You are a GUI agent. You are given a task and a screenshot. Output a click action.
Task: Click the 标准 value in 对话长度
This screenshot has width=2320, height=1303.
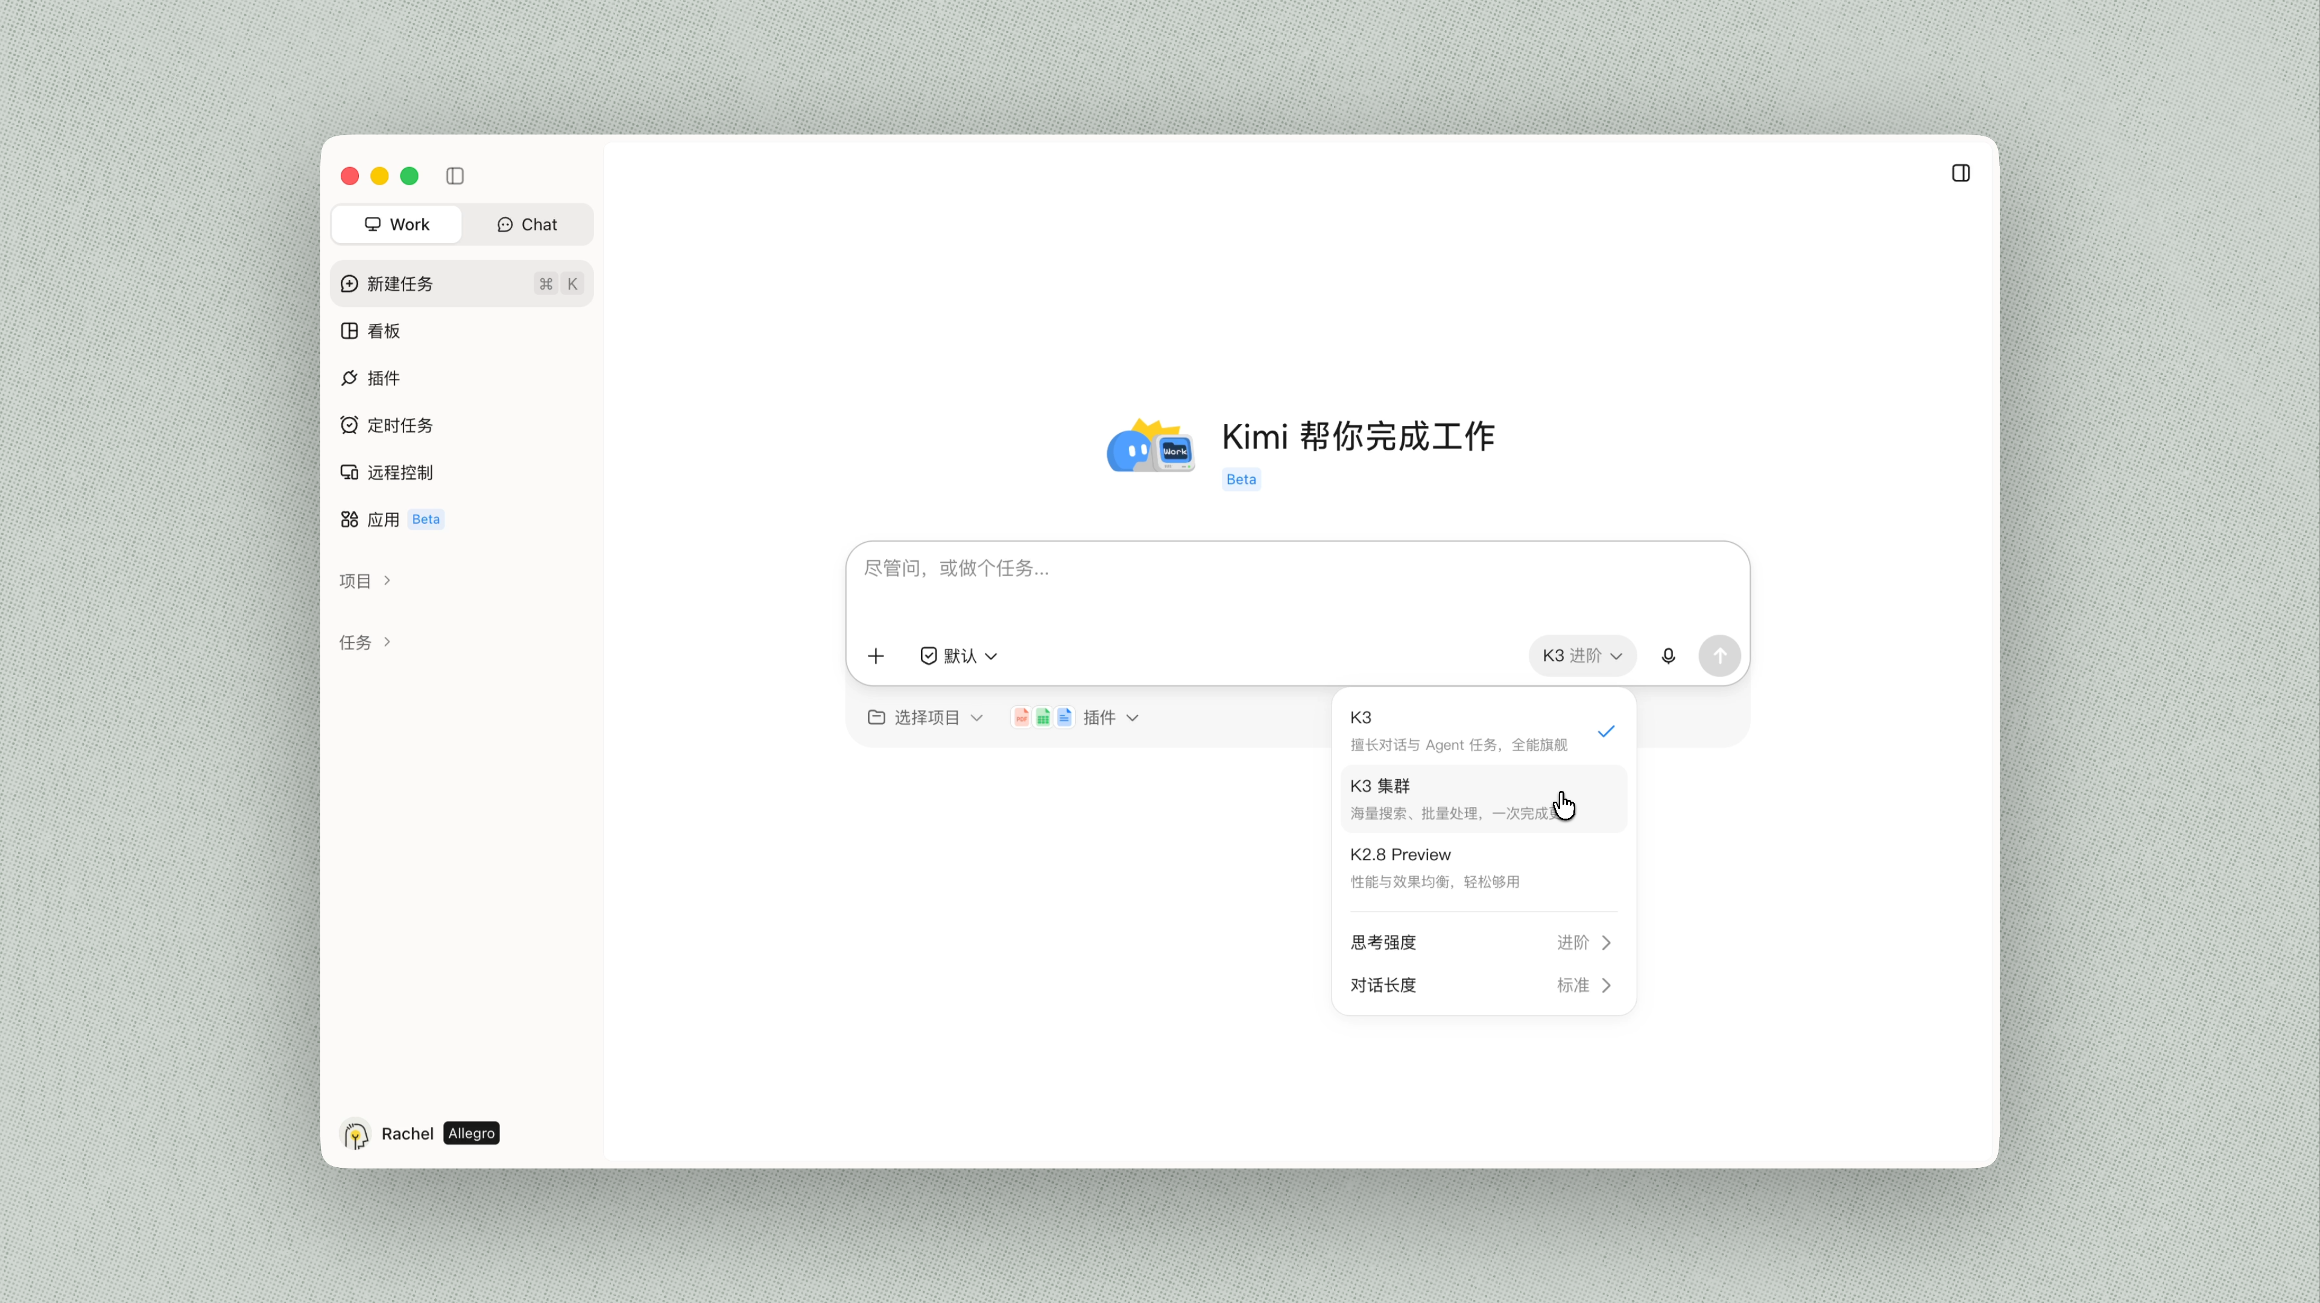click(1572, 985)
